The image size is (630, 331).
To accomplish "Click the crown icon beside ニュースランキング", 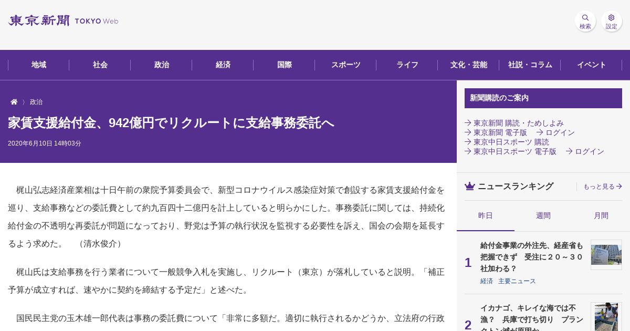I will pyautogui.click(x=470, y=186).
